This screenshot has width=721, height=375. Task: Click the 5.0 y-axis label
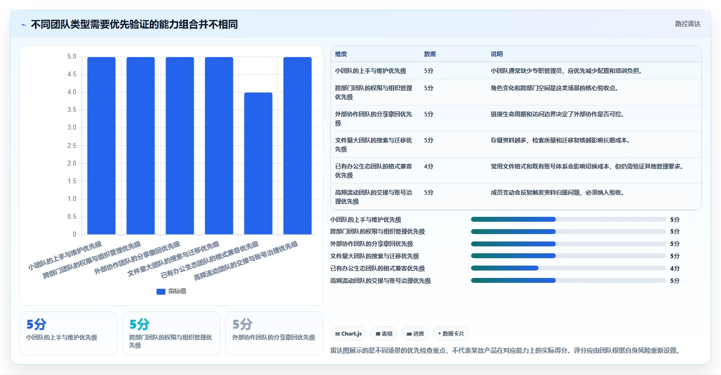pos(72,57)
